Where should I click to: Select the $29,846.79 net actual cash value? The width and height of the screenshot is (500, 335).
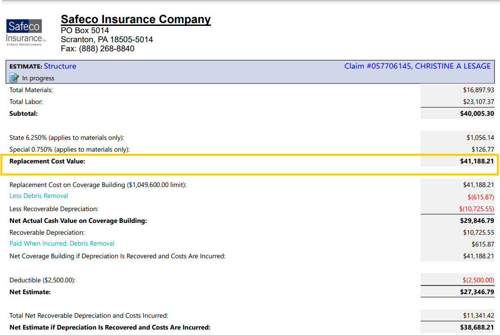(x=477, y=221)
